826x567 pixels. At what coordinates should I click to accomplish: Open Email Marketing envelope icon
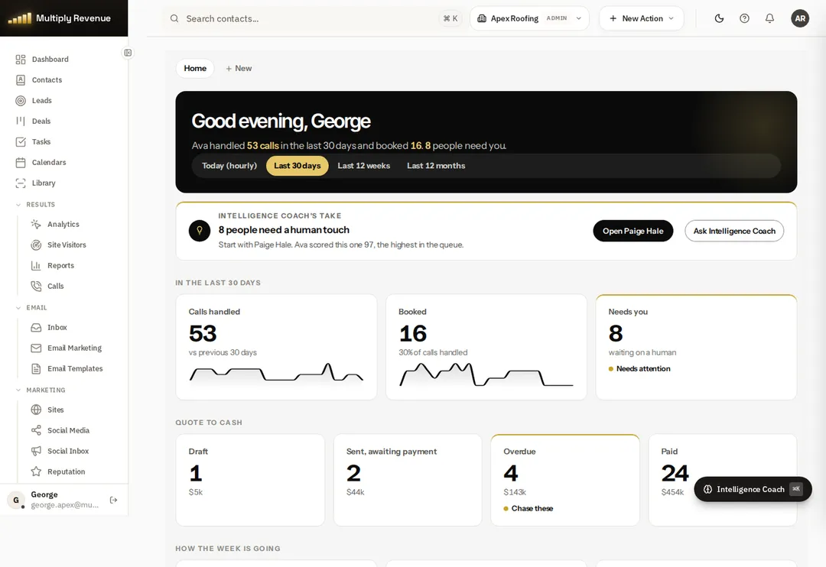point(36,348)
